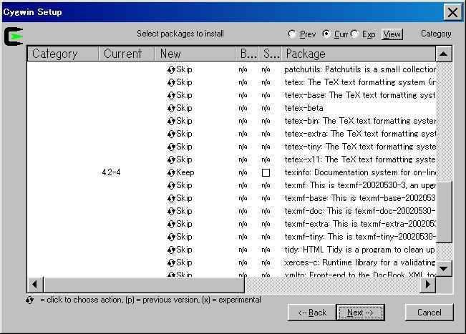Click the cycle icon for tetex-bin row
The image size is (466, 334).
pyautogui.click(x=171, y=122)
